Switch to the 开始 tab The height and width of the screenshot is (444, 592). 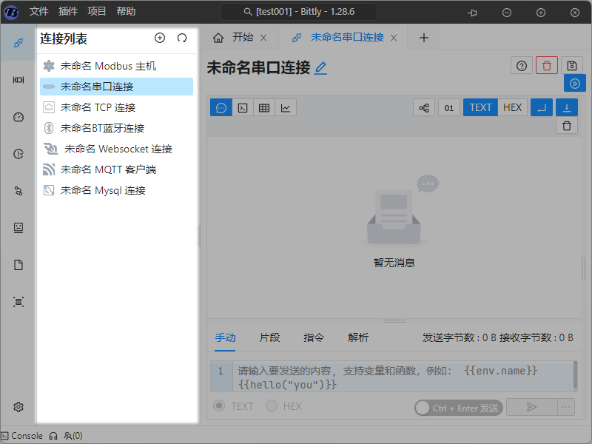(233, 38)
